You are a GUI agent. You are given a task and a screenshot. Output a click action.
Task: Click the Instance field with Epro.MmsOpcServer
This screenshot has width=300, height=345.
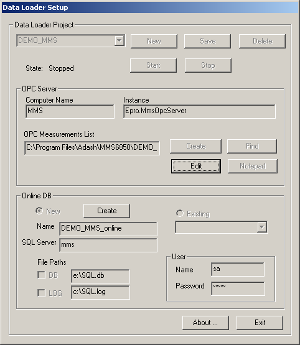pos(199,111)
